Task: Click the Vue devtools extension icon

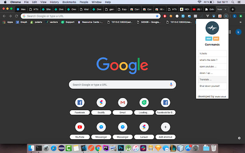Action: click(207, 16)
